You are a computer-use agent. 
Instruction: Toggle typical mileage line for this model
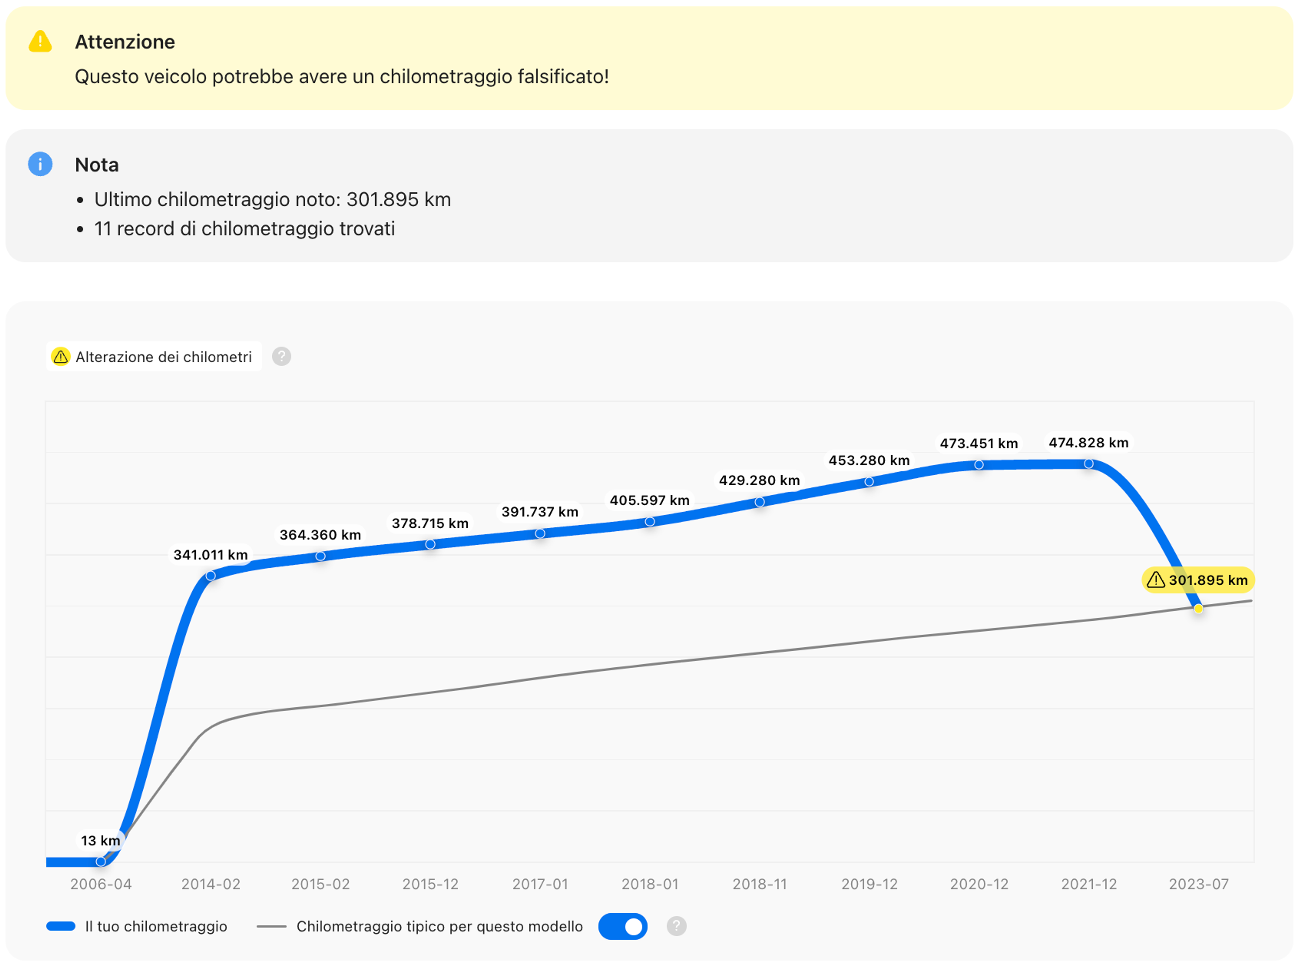coord(623,927)
